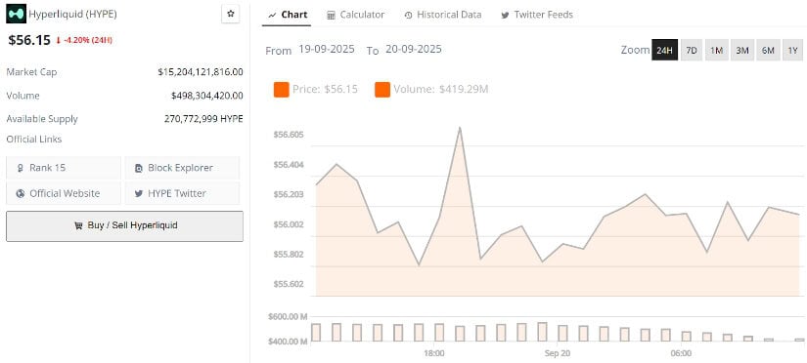Edit the To date 20-09-2025

[x=413, y=50]
